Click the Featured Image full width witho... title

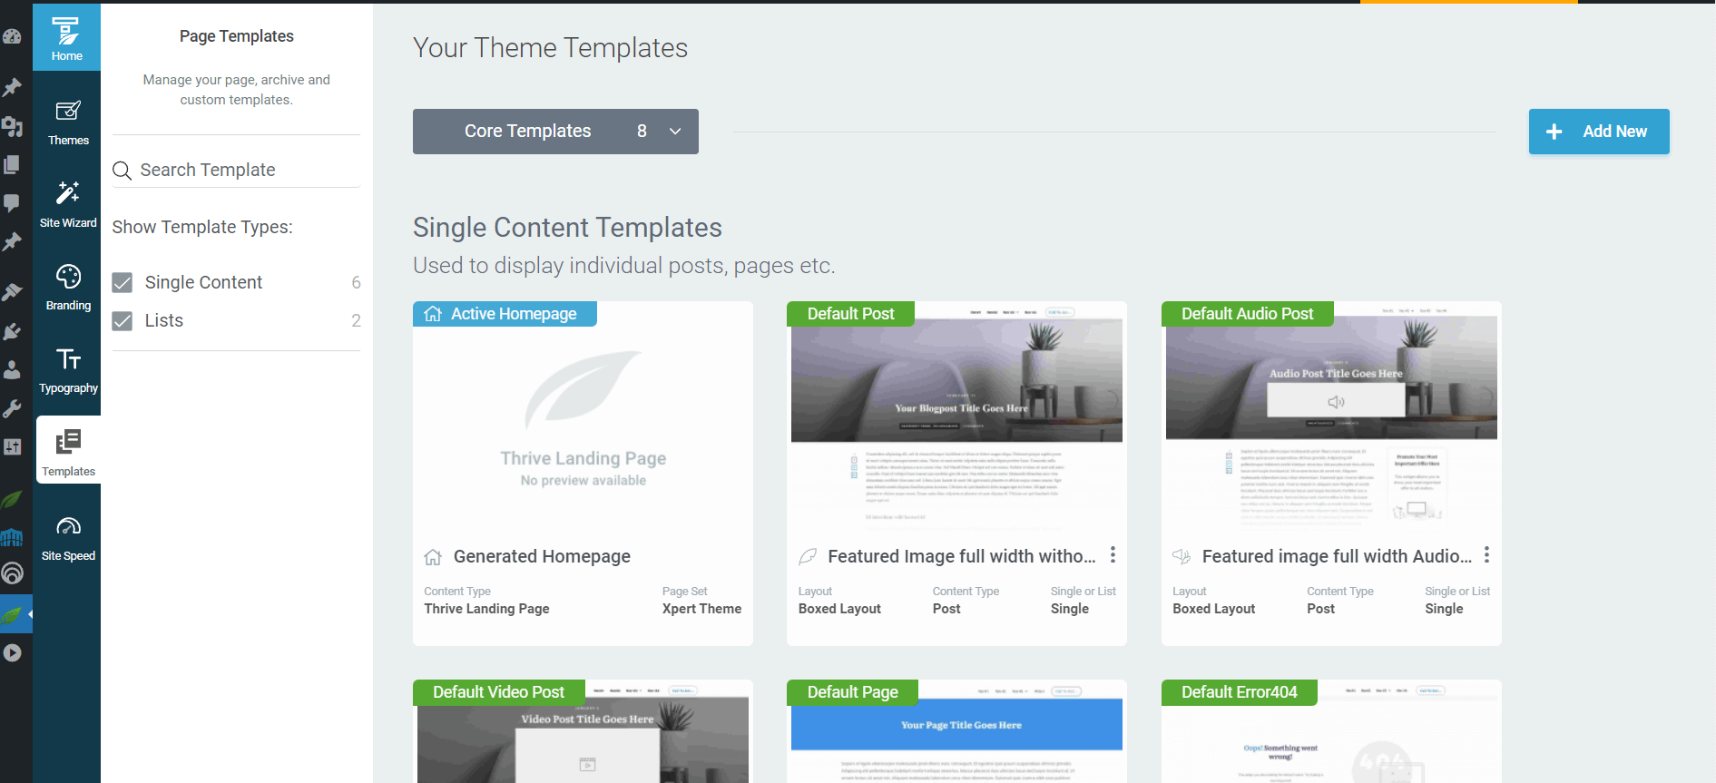point(962,556)
